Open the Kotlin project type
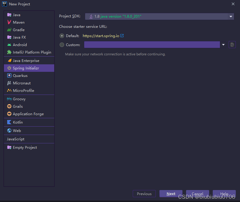Viewport: 240px width, 202px height. coord(16,122)
